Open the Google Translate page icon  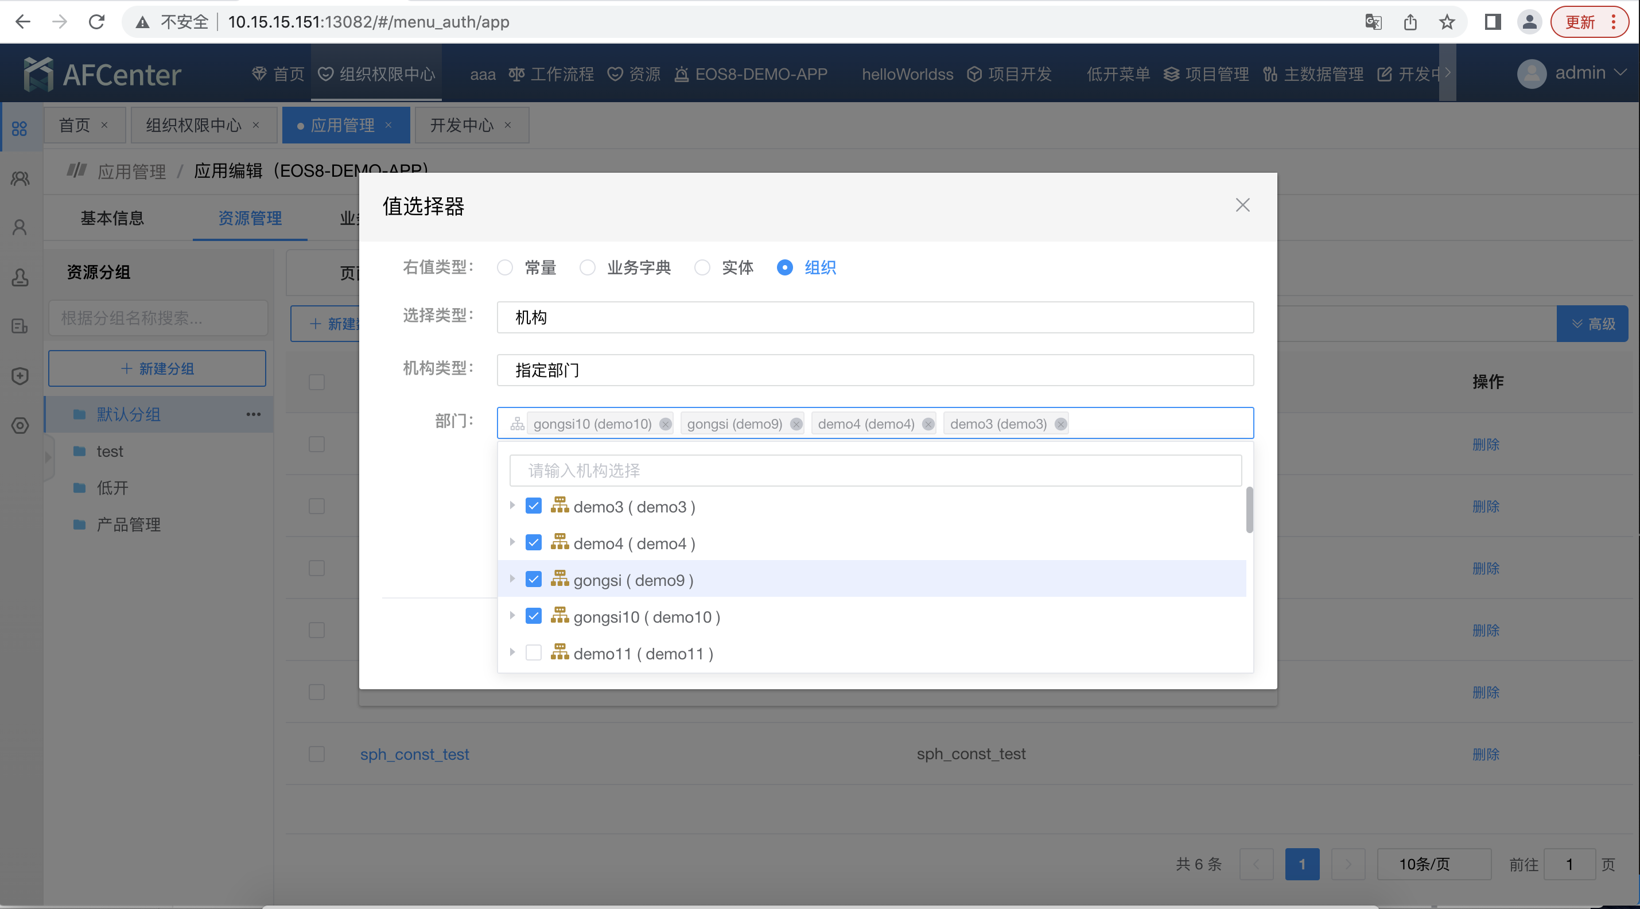1373,22
